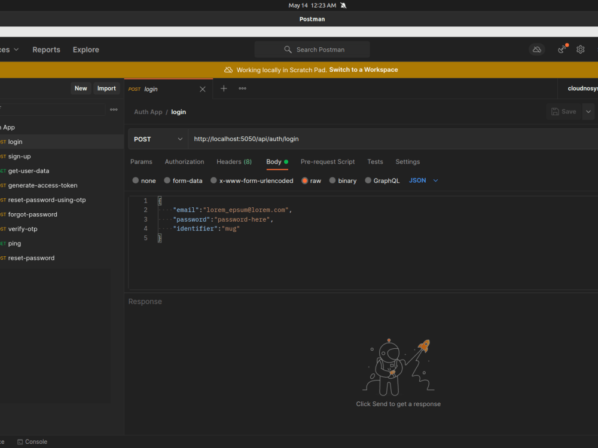Open the Reports menu item
The image size is (598, 448).
(x=46, y=50)
